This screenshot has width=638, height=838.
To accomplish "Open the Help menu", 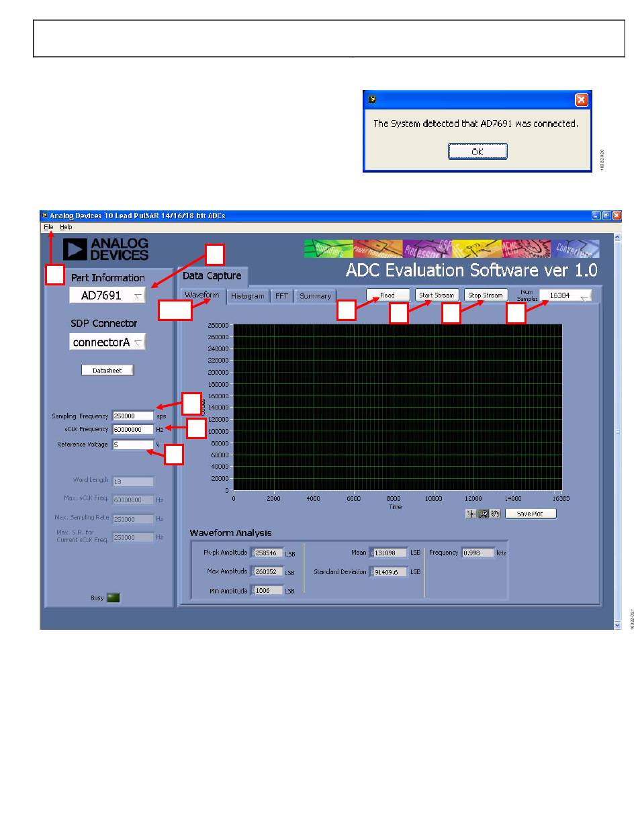I will point(66,227).
